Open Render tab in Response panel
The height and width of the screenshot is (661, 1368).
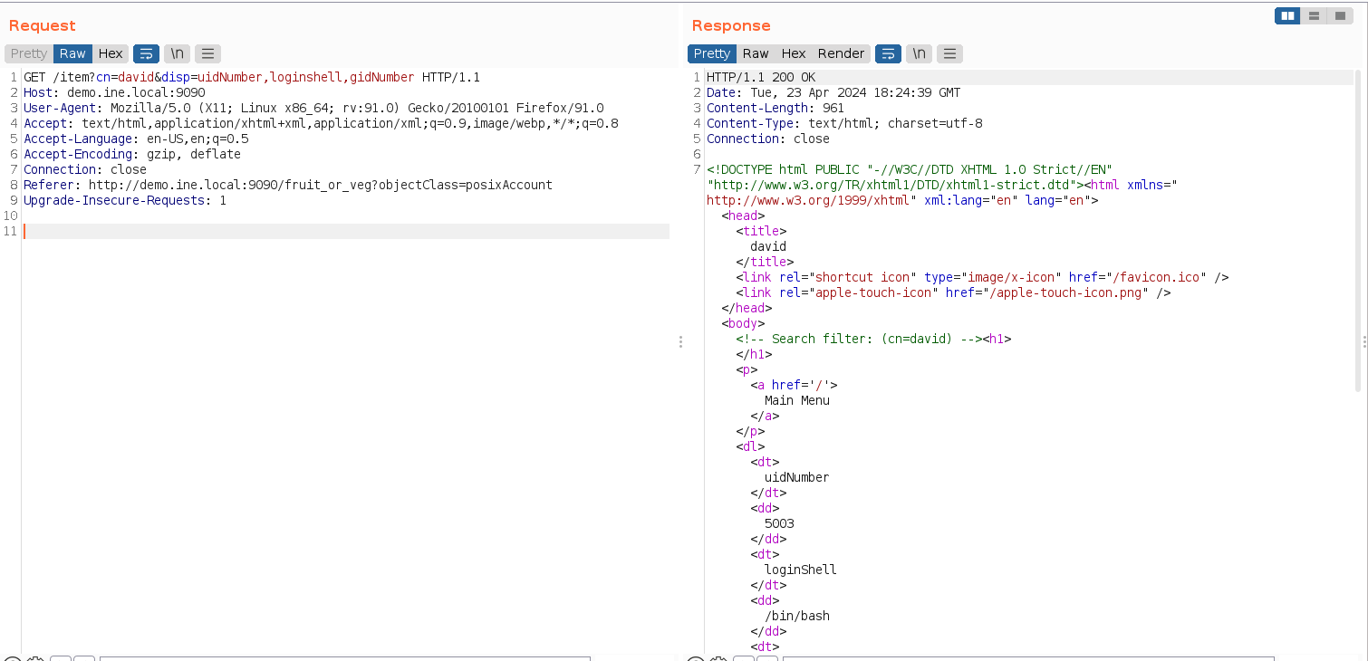point(842,53)
